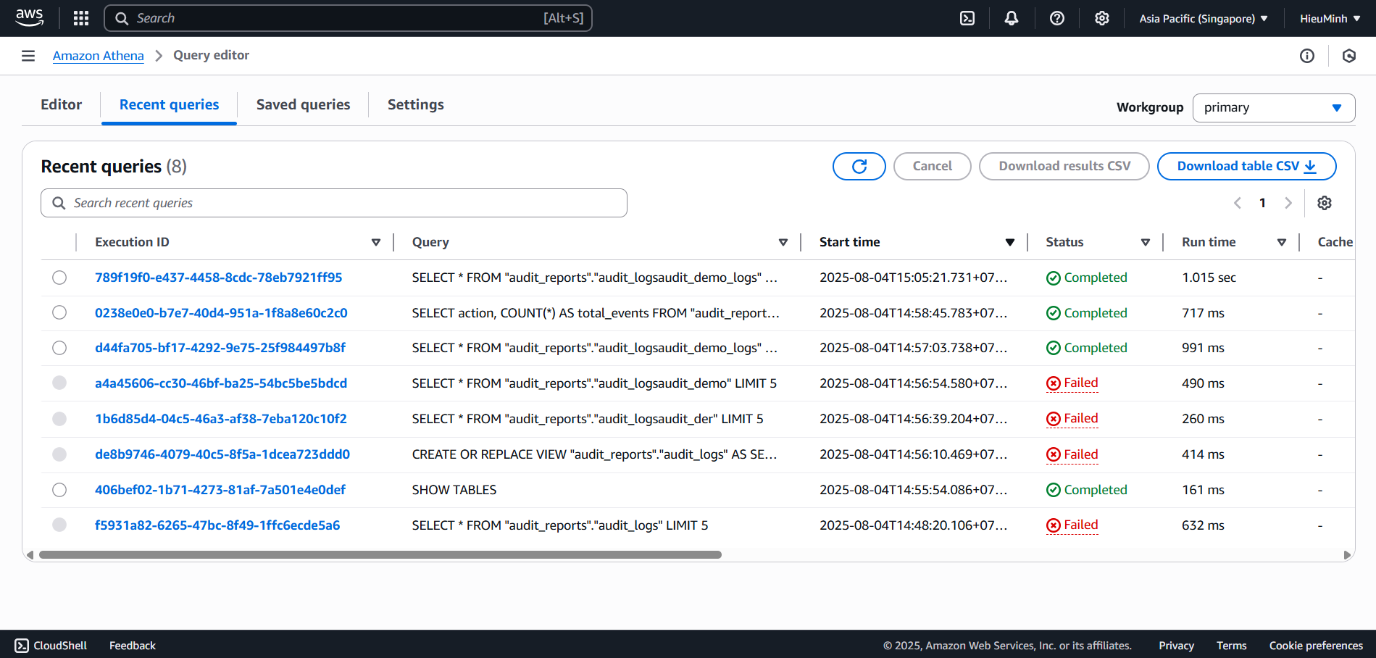Open execution ID 789f19f0-e437-4458-8cdc-78eb7921ff95
1376x658 pixels.
(219, 278)
